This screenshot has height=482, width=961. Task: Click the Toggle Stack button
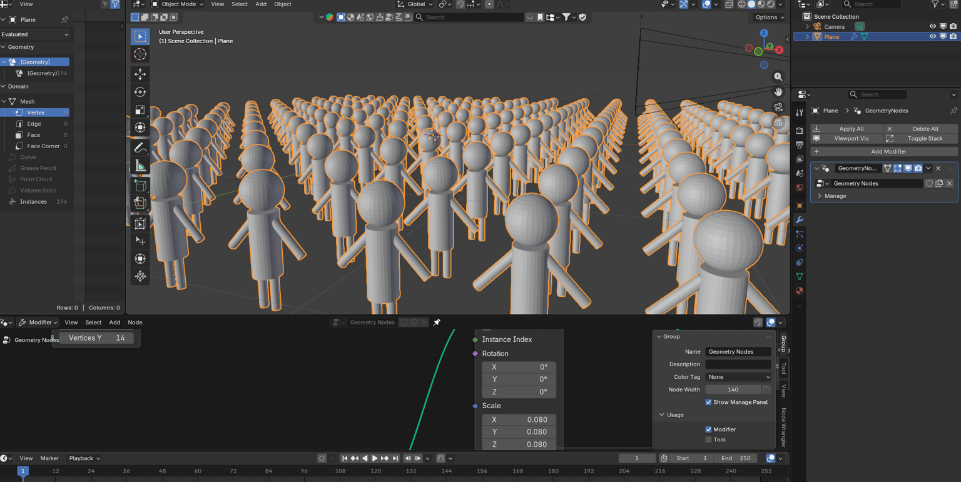(921, 139)
